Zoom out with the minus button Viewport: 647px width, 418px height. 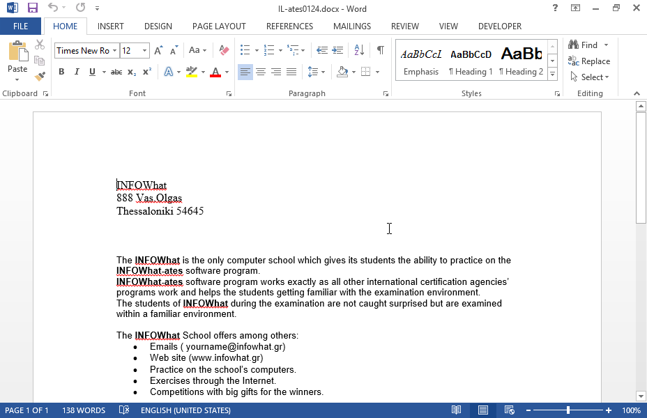pyautogui.click(x=528, y=410)
